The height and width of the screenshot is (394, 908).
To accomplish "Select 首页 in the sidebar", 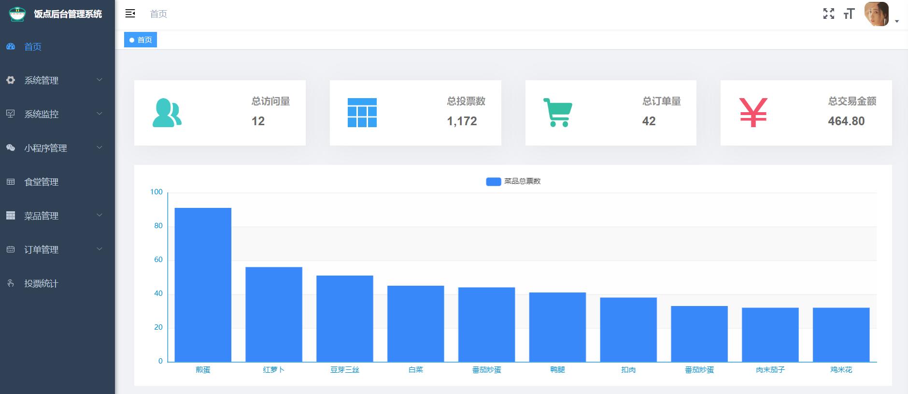I will coord(33,47).
